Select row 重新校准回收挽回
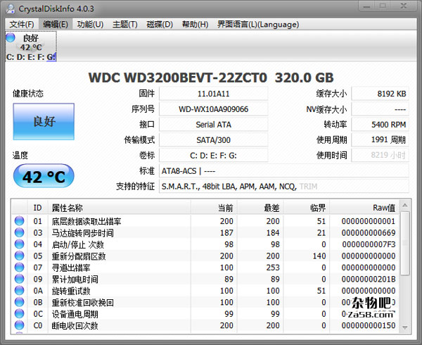The height and width of the screenshot is (345, 422). [205, 302]
